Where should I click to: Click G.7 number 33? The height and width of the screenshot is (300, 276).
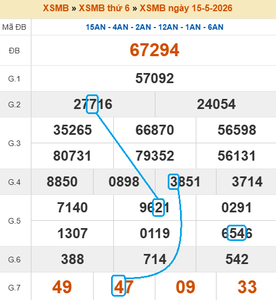(247, 287)
